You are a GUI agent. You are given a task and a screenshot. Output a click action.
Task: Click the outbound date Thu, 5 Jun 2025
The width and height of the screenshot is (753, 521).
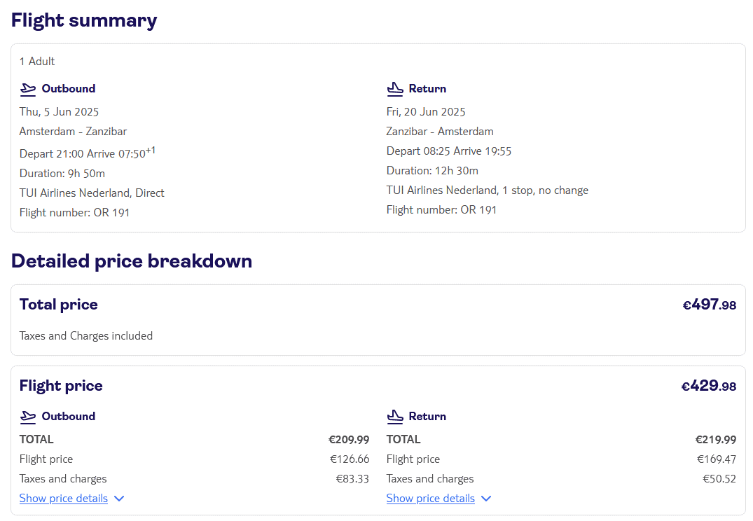point(60,112)
